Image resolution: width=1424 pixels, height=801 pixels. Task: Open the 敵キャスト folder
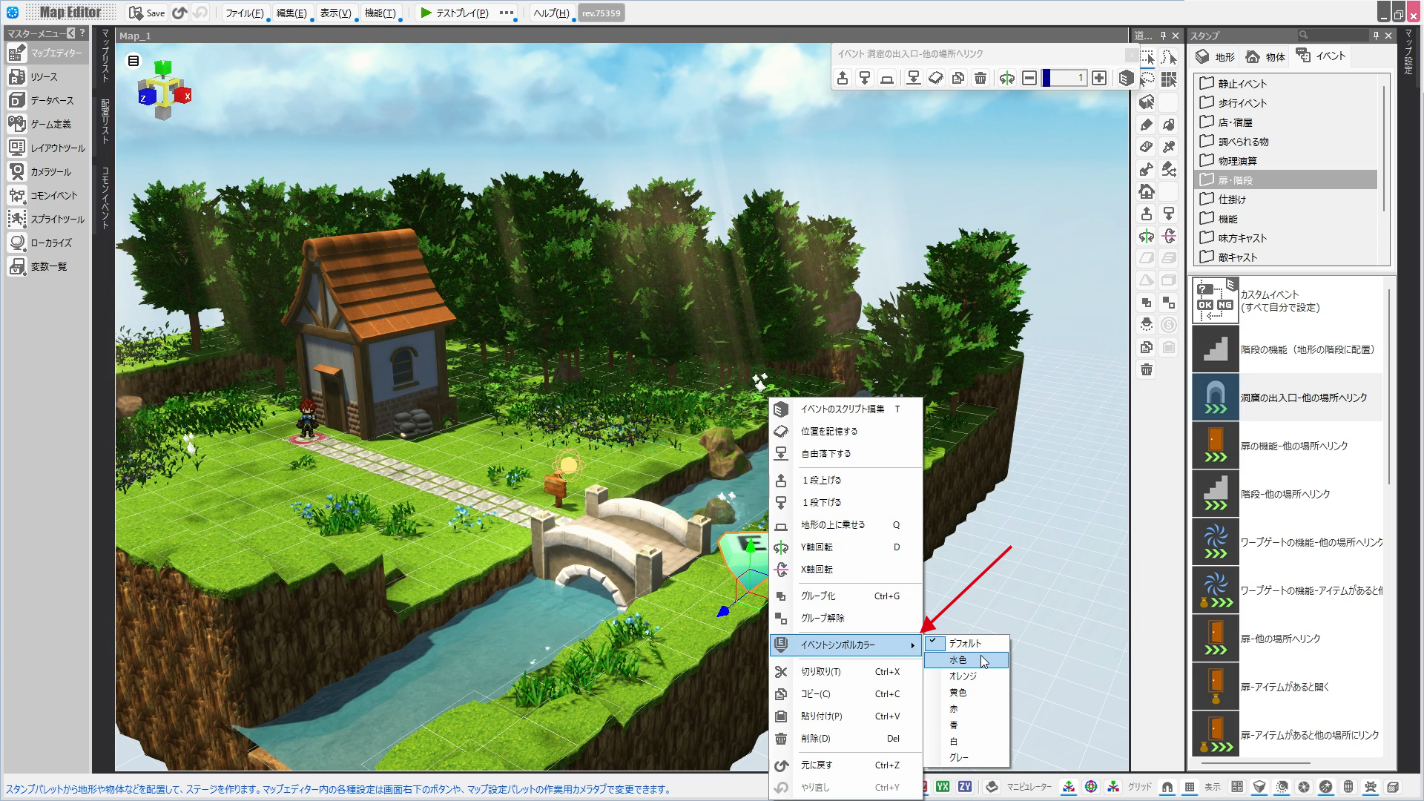coord(1285,257)
